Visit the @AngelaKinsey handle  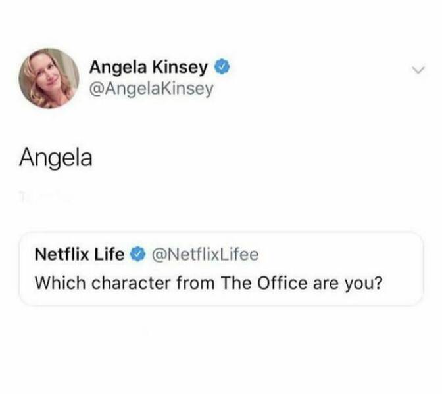pos(151,89)
